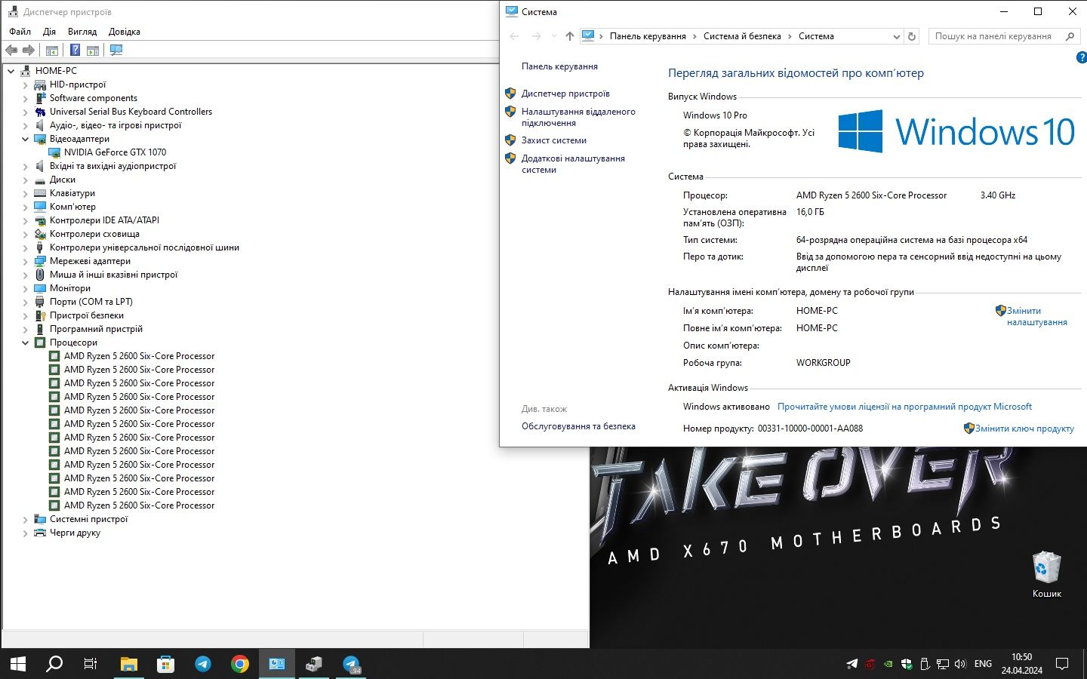The image size is (1087, 679).
Task: Open recent locations dropdown arrow in System window
Action: click(554, 36)
